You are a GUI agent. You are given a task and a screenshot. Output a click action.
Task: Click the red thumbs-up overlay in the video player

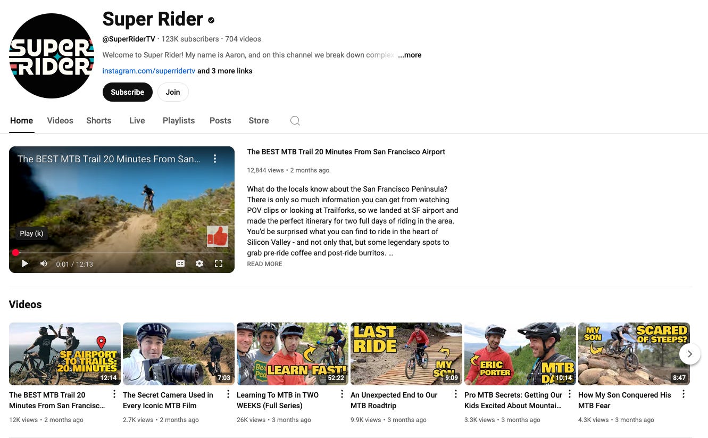coord(218,236)
